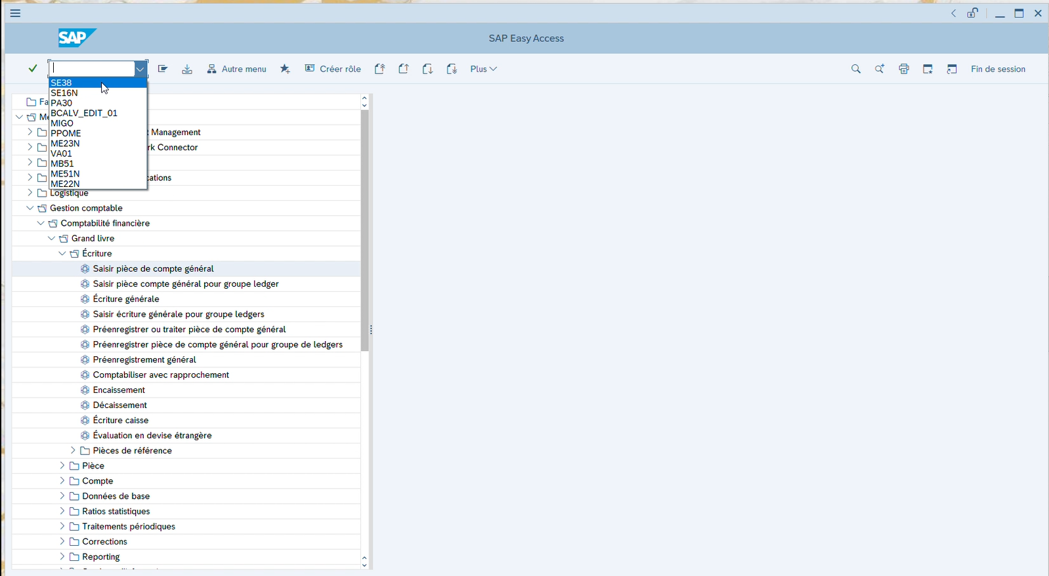Screen dimensions: 1049x576
Task: Select Saisir pièce compte général pour groupe ledger
Action: click(x=186, y=283)
